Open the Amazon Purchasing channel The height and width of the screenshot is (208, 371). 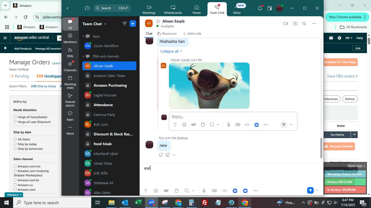point(109,85)
